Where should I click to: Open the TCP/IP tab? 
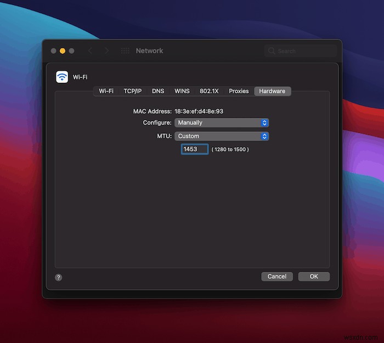133,91
